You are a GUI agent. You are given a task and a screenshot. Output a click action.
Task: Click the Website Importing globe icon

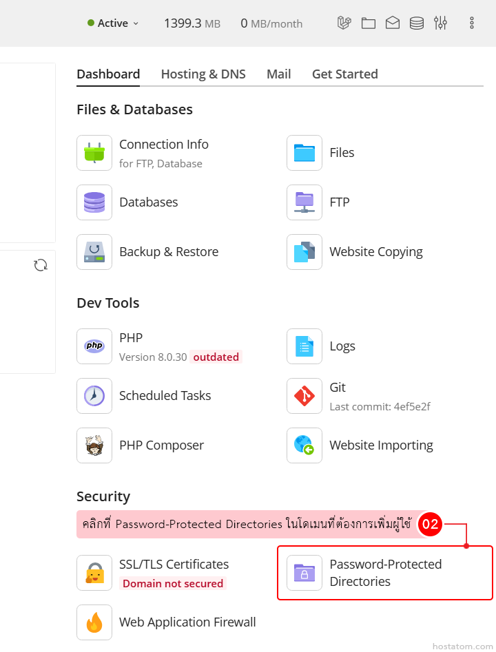304,445
